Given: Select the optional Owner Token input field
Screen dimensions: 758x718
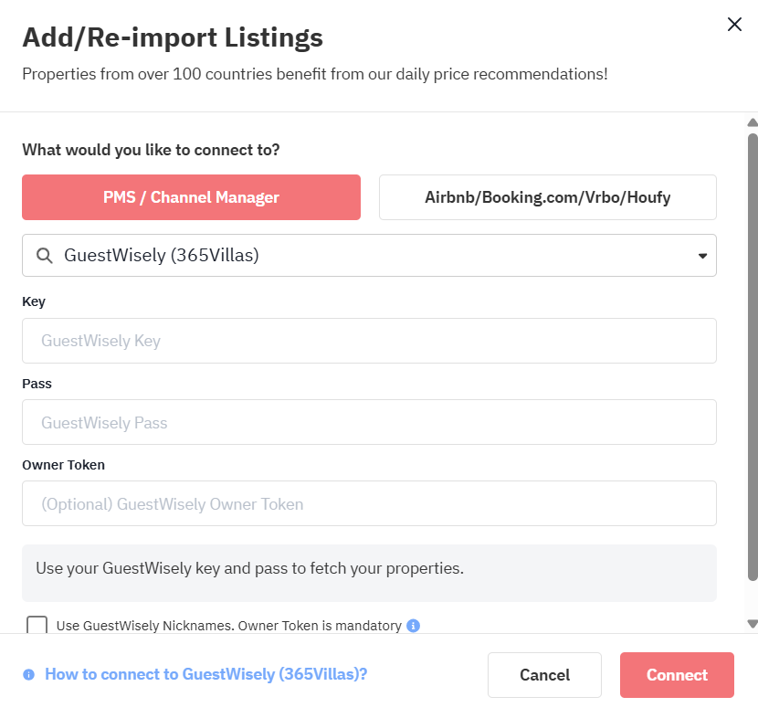Looking at the screenshot, I should 369,504.
